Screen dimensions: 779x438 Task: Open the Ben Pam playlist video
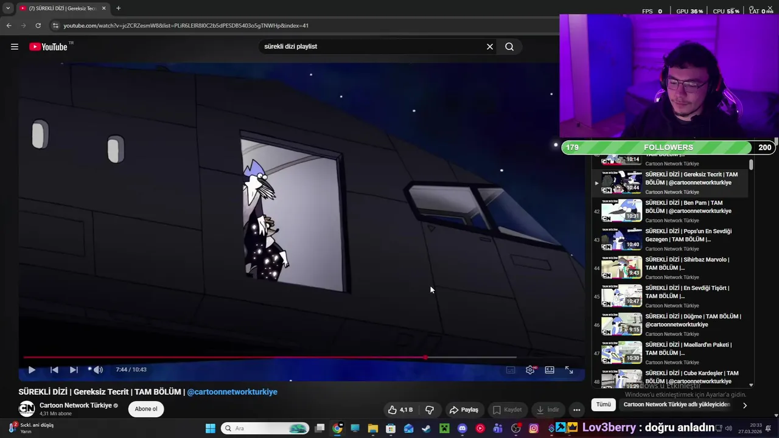click(669, 211)
